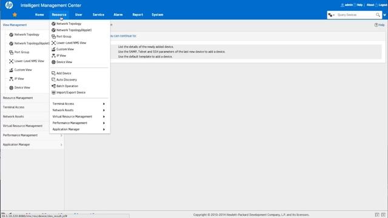Click the top Help link

tap(360, 5)
